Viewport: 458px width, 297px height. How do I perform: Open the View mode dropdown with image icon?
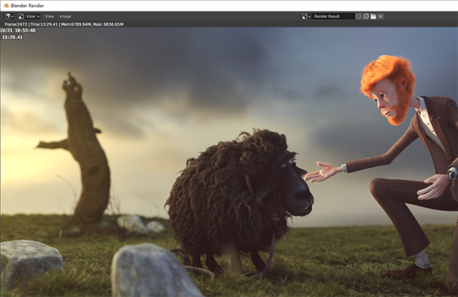click(x=29, y=16)
